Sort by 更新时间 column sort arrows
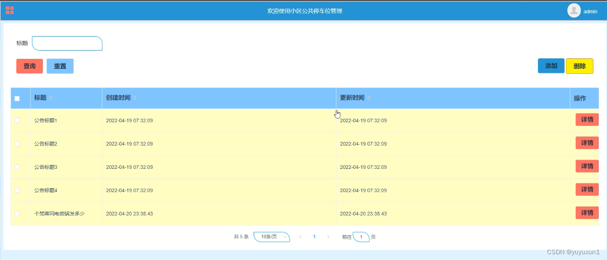This screenshot has width=607, height=260. (x=369, y=98)
